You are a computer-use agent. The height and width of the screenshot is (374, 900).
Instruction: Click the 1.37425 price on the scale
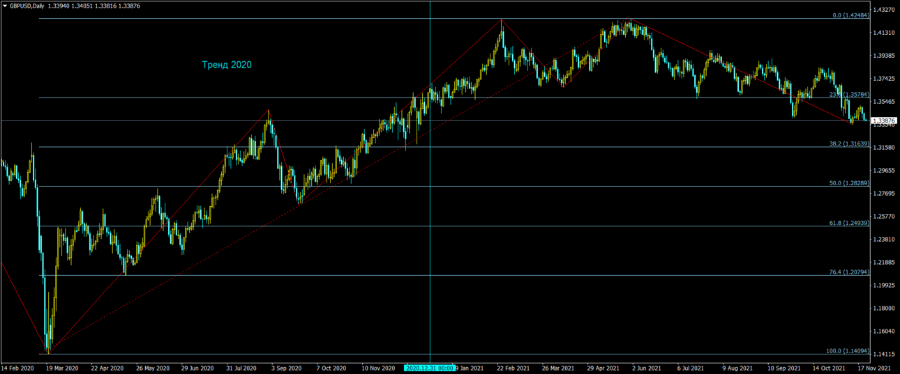[885, 79]
